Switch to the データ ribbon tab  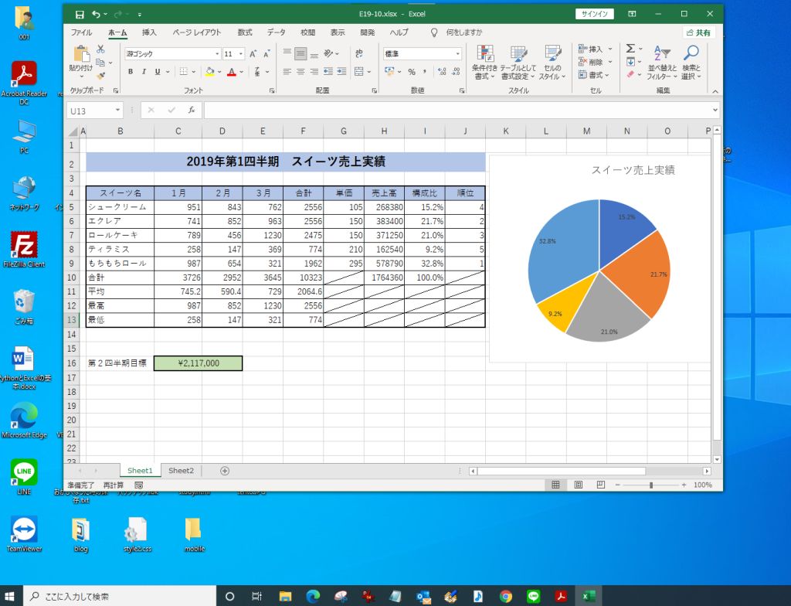point(276,32)
